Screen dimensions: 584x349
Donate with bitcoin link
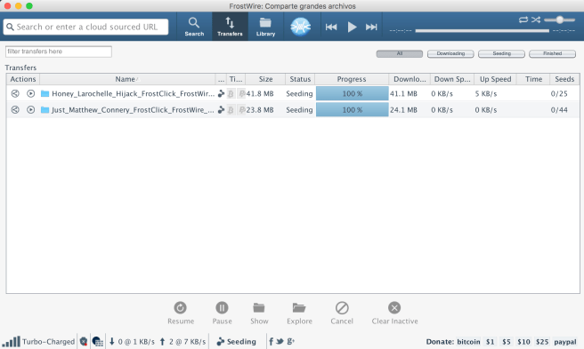coord(468,342)
